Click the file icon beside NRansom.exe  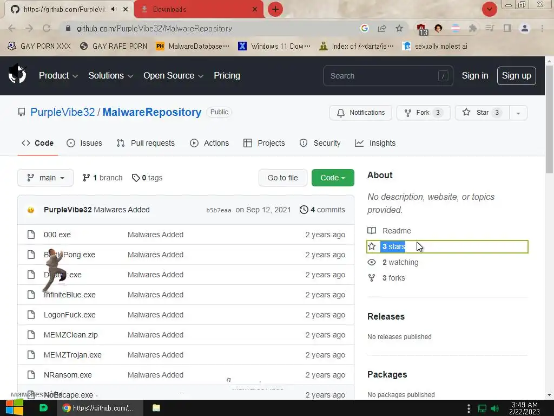point(31,375)
